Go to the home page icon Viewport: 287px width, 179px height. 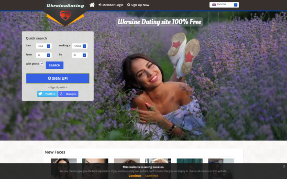click(92, 5)
